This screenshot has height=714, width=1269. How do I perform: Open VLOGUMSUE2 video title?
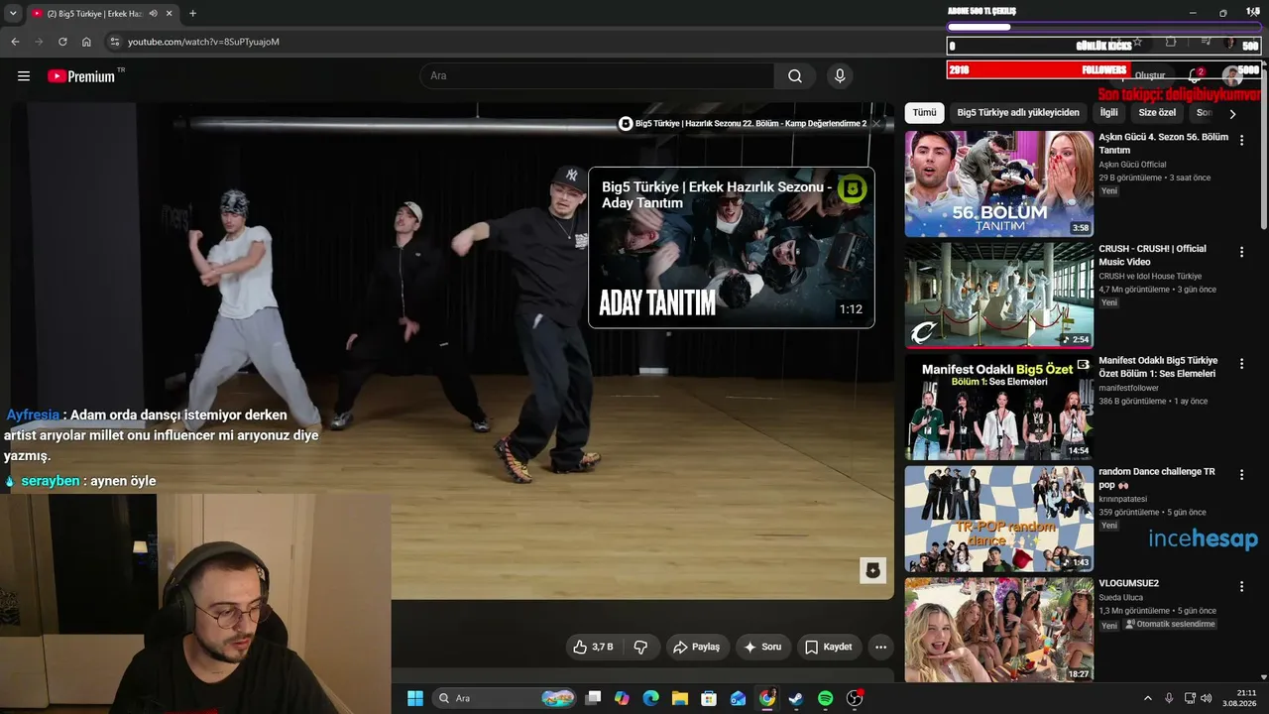click(1129, 583)
